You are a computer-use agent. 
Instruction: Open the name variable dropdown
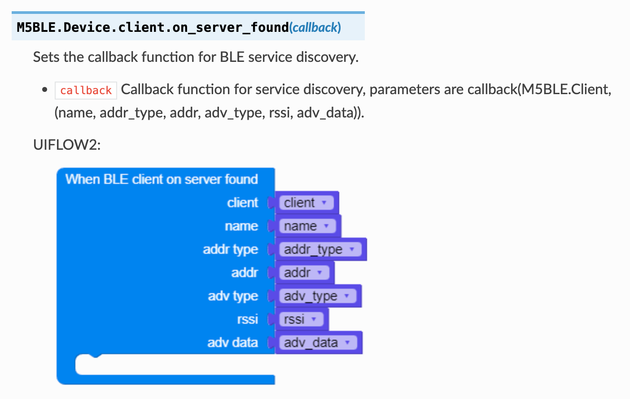307,226
